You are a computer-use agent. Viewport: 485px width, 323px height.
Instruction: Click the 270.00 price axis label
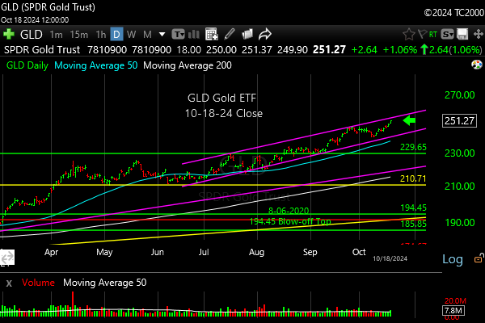(x=460, y=95)
